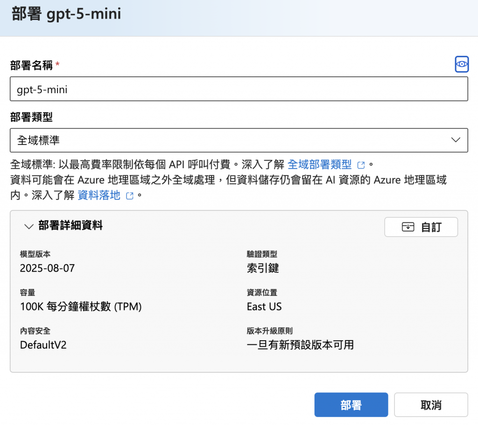Screen dimensions: 478x425
Task: Click the 版本升級原則 label
Action: click(269, 331)
